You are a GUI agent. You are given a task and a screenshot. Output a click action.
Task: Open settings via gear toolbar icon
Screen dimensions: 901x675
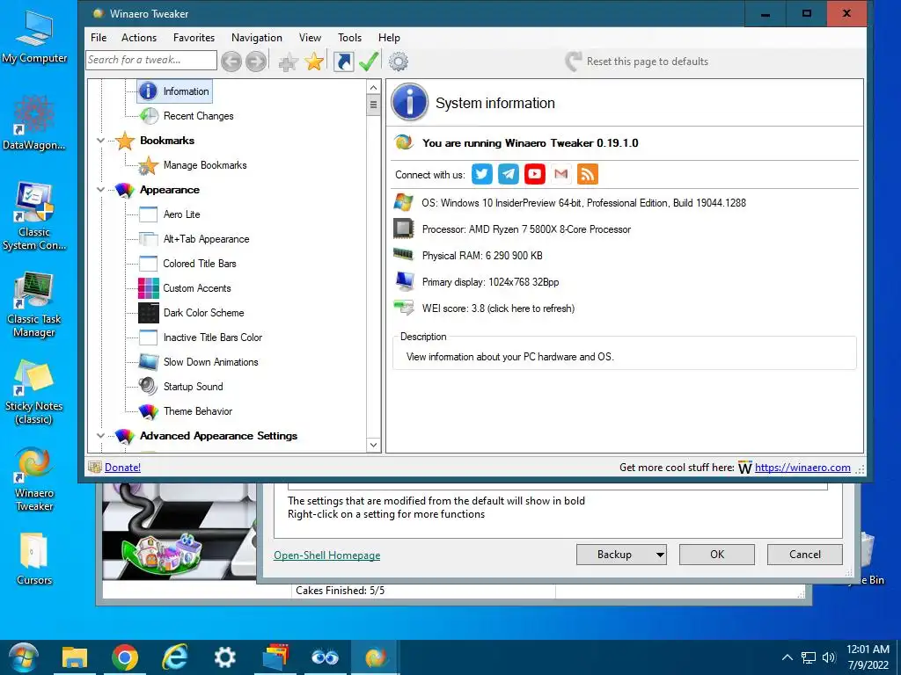pyautogui.click(x=399, y=62)
